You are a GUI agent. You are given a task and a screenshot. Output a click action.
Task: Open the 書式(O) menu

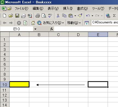(82, 9)
